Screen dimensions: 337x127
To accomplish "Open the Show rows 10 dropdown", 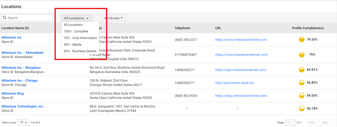I will coord(23,122).
